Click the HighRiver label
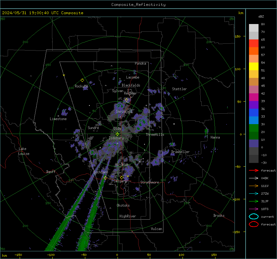The image size is (277, 259). (128, 216)
